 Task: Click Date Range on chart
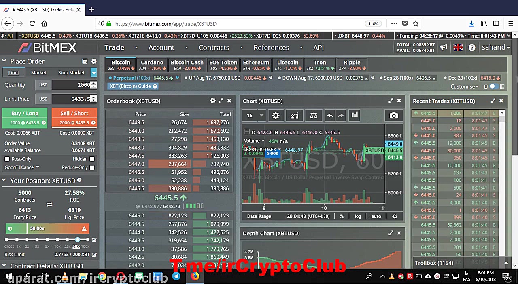[x=259, y=216]
